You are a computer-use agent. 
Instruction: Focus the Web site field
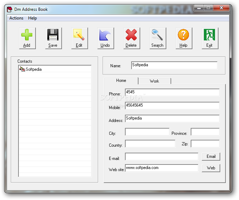161,168
